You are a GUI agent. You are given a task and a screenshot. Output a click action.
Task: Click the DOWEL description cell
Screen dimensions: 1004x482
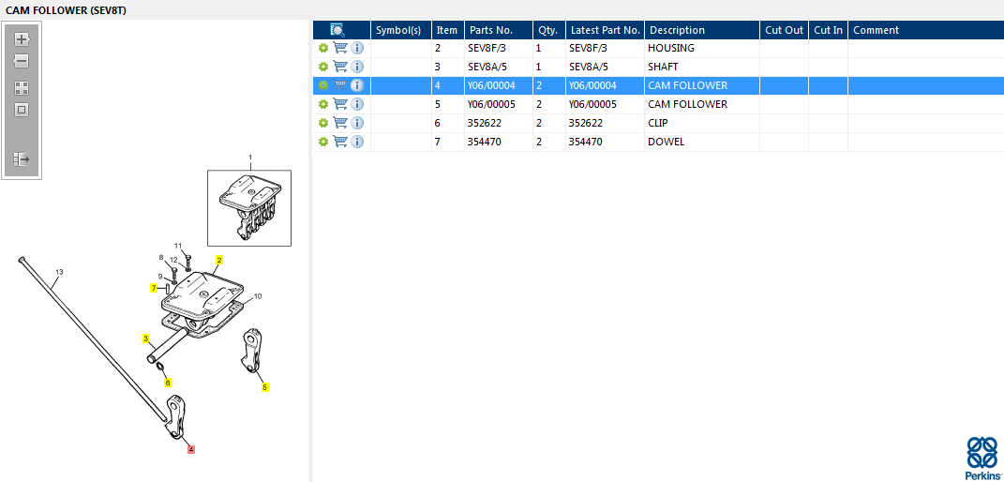click(x=702, y=142)
